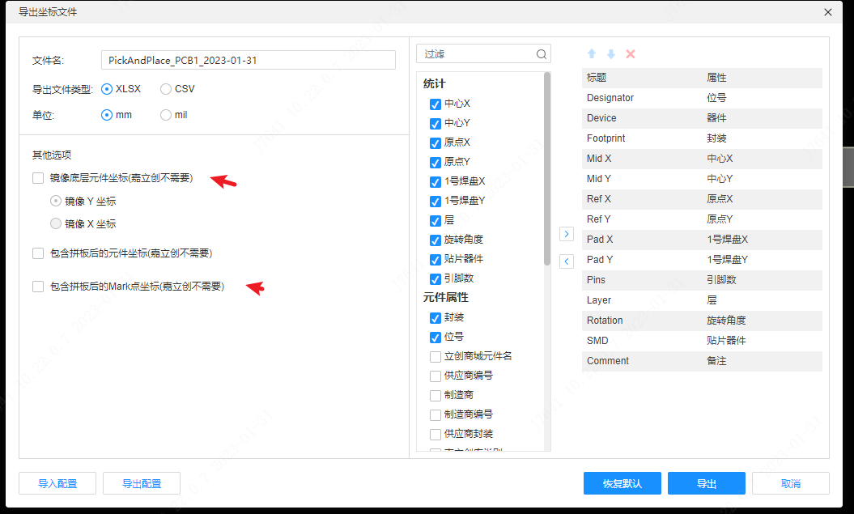The height and width of the screenshot is (514, 854).
Task: Select the 镜像 X 坐标 option
Action: [55, 223]
